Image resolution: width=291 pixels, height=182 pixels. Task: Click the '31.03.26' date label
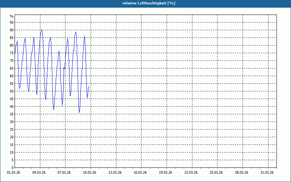[x=267, y=173]
